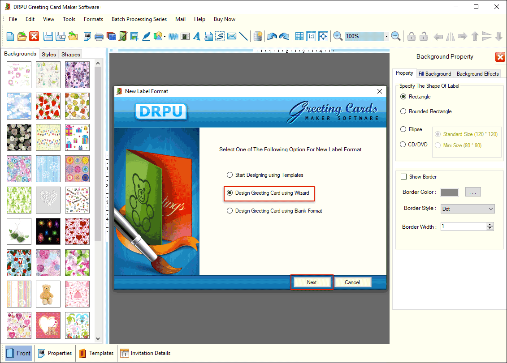Insert a barcode with the barcode icon
The width and height of the screenshot is (507, 363).
click(185, 37)
